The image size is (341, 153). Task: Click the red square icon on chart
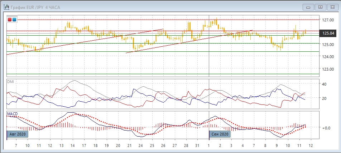tap(10, 20)
